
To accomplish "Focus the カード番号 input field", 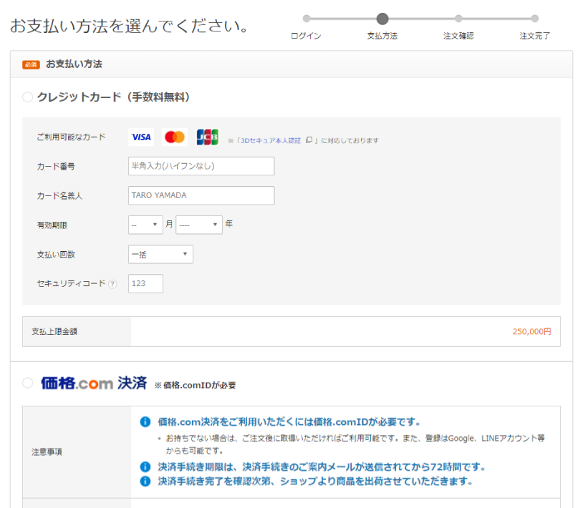I will 201,166.
